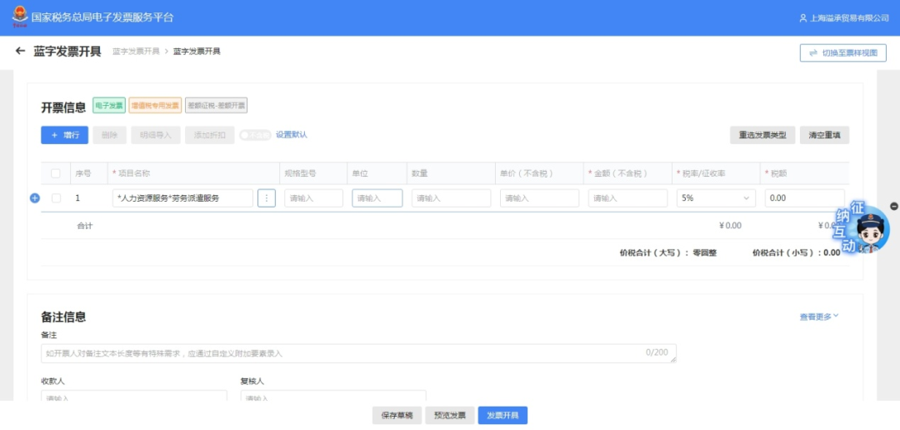Expand 查看更多 in the 备注信息 section
The image size is (900, 430).
[x=818, y=317]
